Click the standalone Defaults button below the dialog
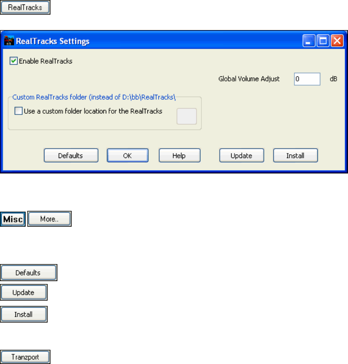 pos(28,273)
